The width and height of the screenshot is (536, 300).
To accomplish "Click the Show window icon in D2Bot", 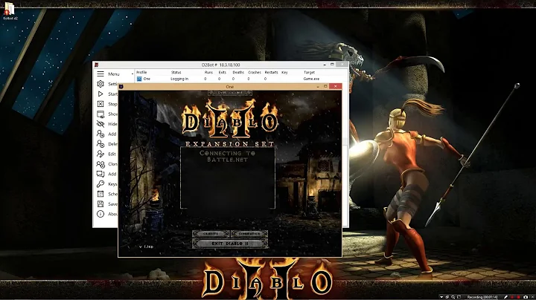I will (x=100, y=114).
